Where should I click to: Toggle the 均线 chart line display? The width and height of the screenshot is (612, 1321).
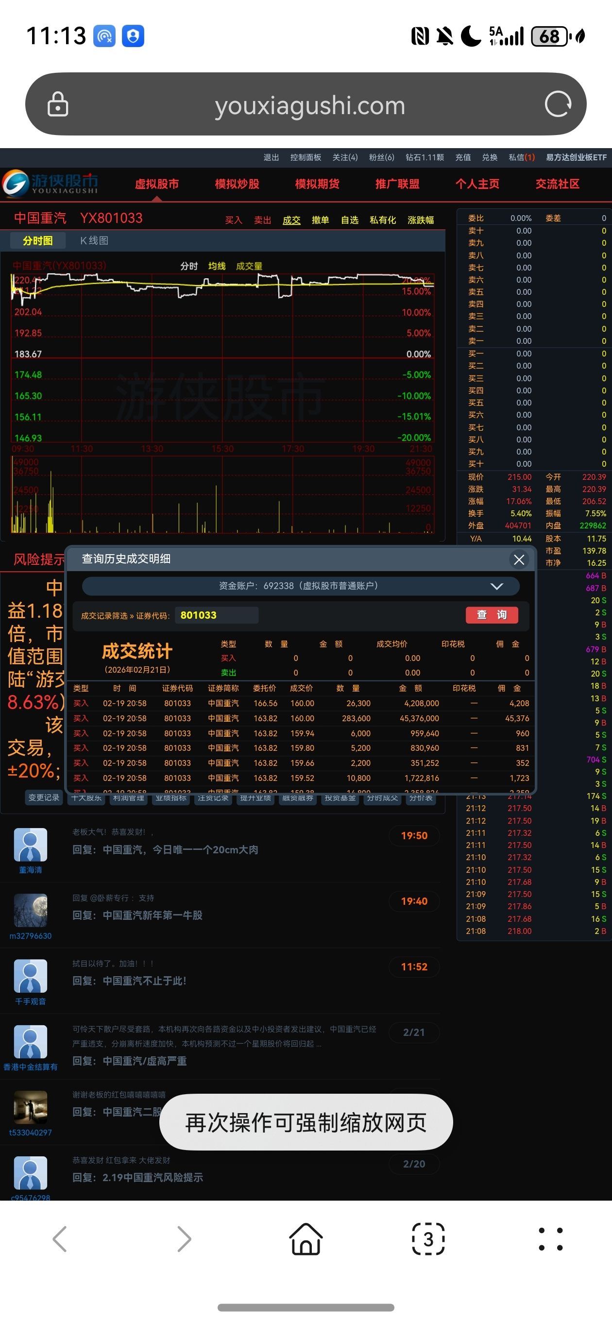point(217,266)
